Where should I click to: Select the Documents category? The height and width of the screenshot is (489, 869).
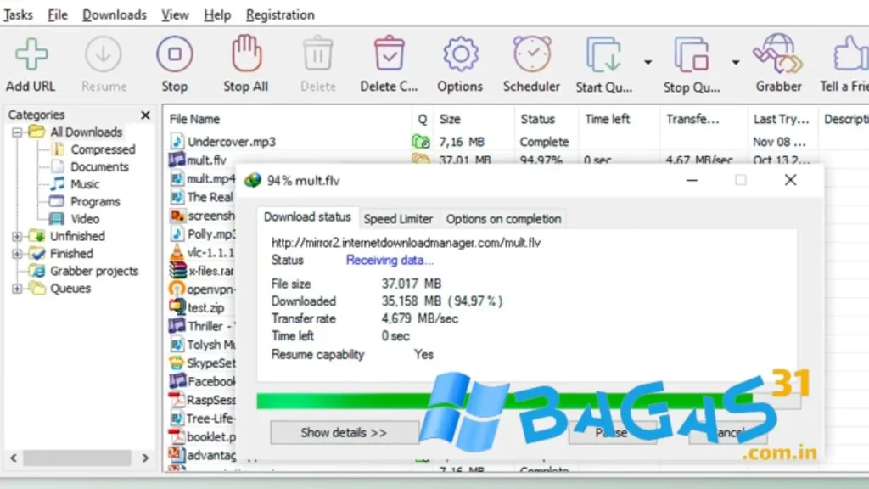point(99,166)
